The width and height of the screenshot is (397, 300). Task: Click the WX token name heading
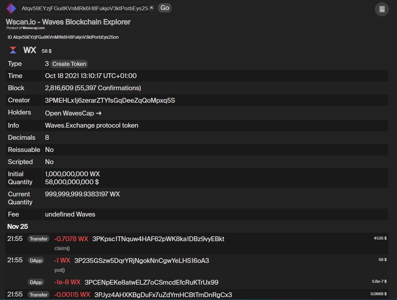pos(30,50)
